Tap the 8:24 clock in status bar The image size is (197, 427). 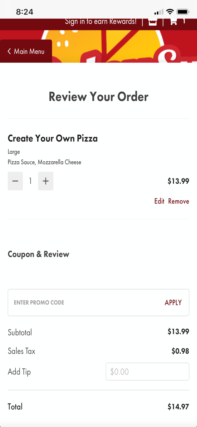point(24,12)
